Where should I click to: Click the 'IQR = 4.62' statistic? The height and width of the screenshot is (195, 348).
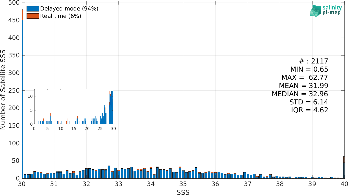pos(310,110)
